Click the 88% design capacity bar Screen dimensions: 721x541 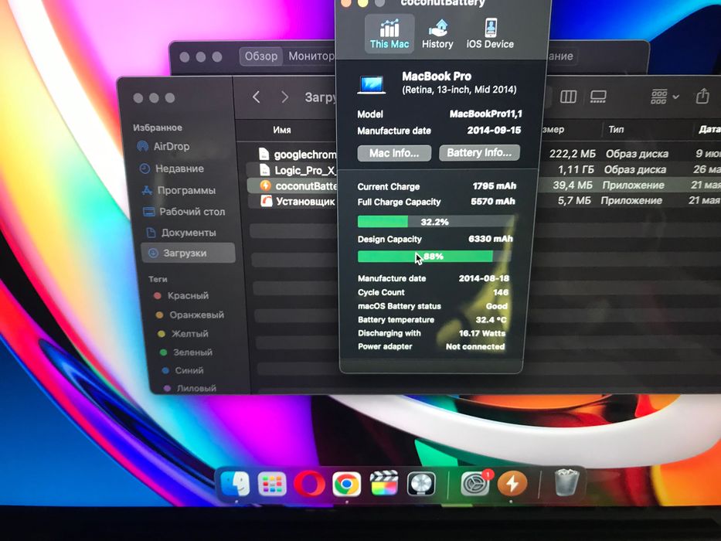click(434, 257)
